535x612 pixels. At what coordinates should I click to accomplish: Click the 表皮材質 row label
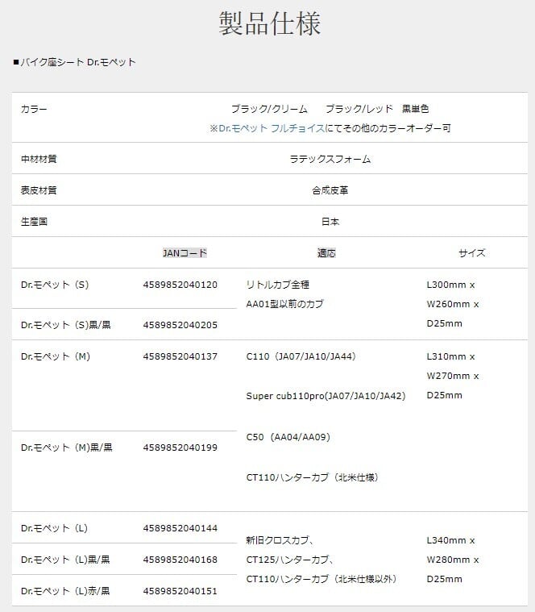point(39,190)
